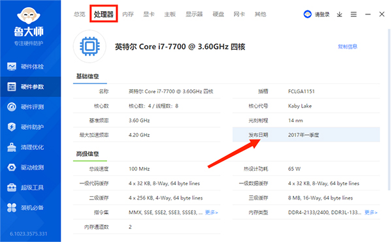
Task: Click the 请登录 login link
Action: pos(322,15)
